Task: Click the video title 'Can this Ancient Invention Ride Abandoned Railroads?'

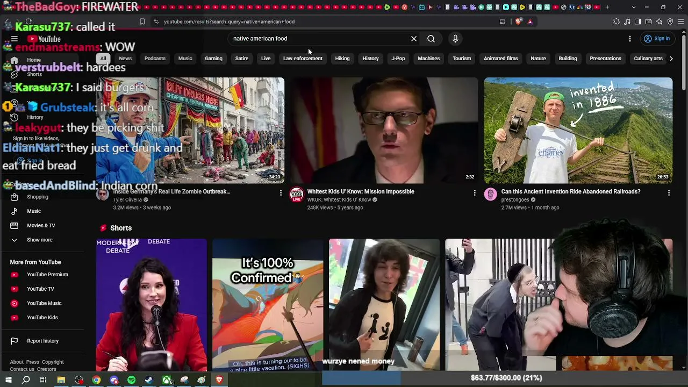Action: click(571, 191)
